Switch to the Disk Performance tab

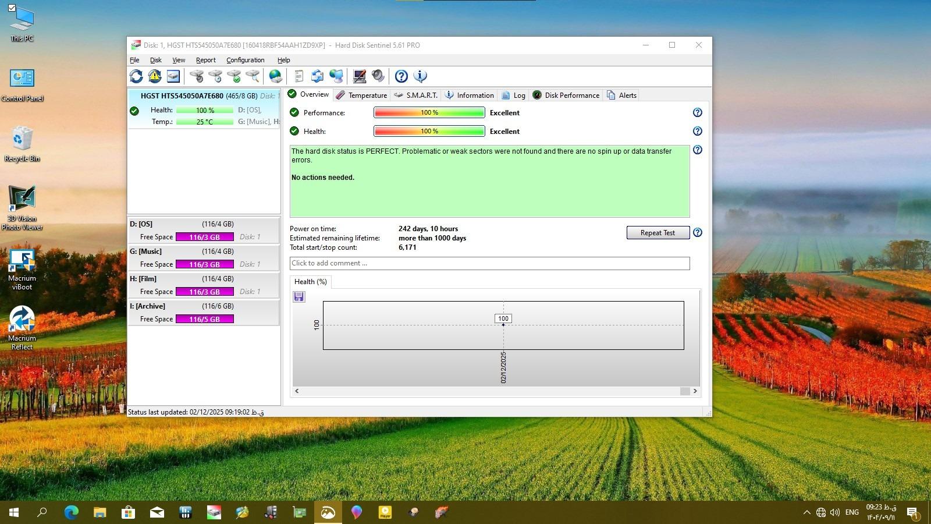[566, 95]
